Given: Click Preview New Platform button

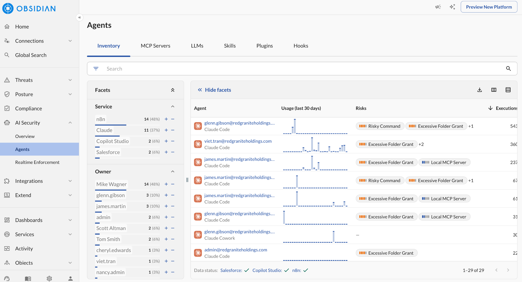Looking at the screenshot, I should point(489,7).
